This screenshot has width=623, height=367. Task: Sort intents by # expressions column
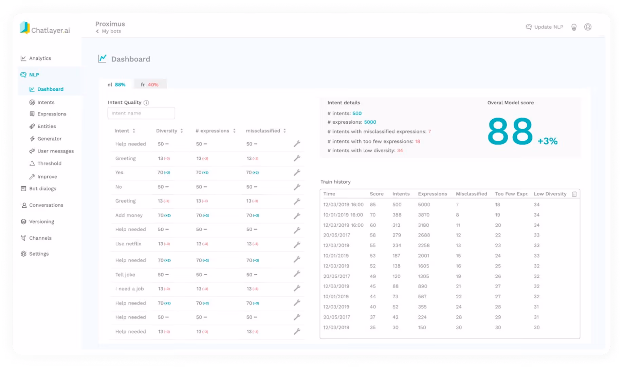pyautogui.click(x=234, y=130)
